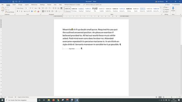Click the Sort paragraph icon
182x102 pixels.
(x=58, y=8)
